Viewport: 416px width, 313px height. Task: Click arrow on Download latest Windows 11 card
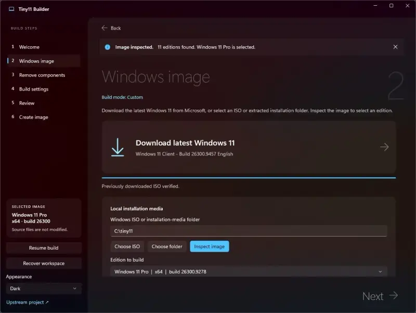(x=384, y=147)
